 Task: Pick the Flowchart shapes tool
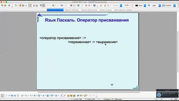(48, 95)
